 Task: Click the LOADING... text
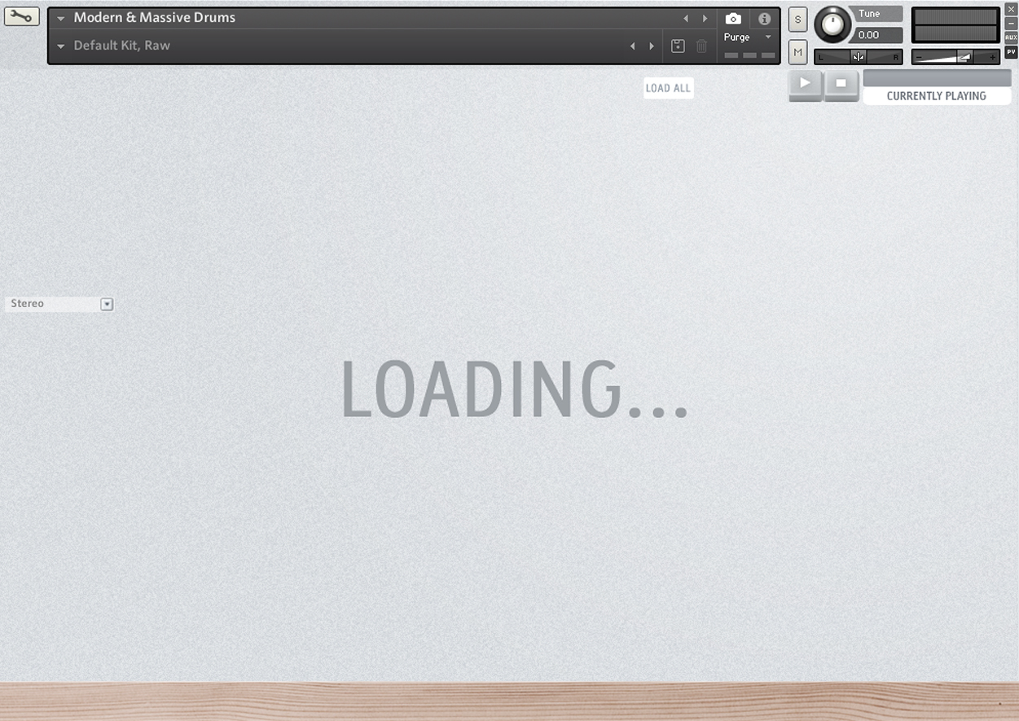coord(515,389)
